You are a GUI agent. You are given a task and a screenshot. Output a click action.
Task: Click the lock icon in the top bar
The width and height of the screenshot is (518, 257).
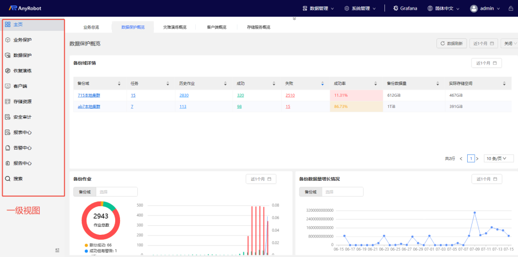(x=511, y=9)
